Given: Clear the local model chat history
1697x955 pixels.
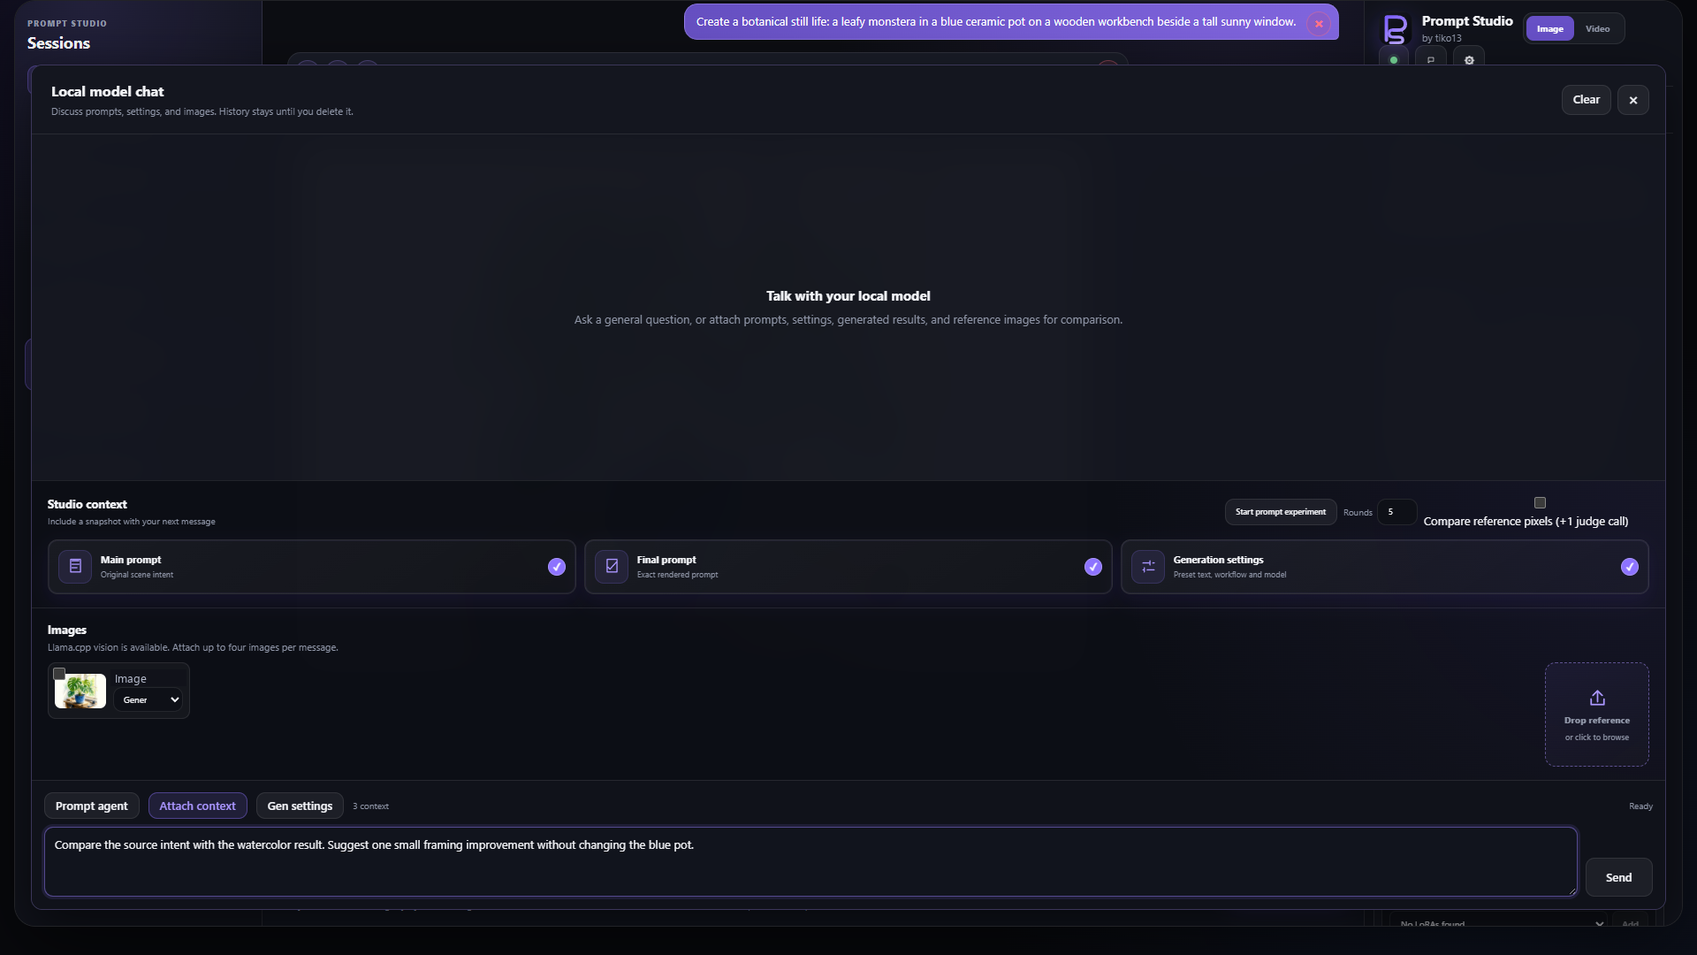Looking at the screenshot, I should [x=1586, y=100].
